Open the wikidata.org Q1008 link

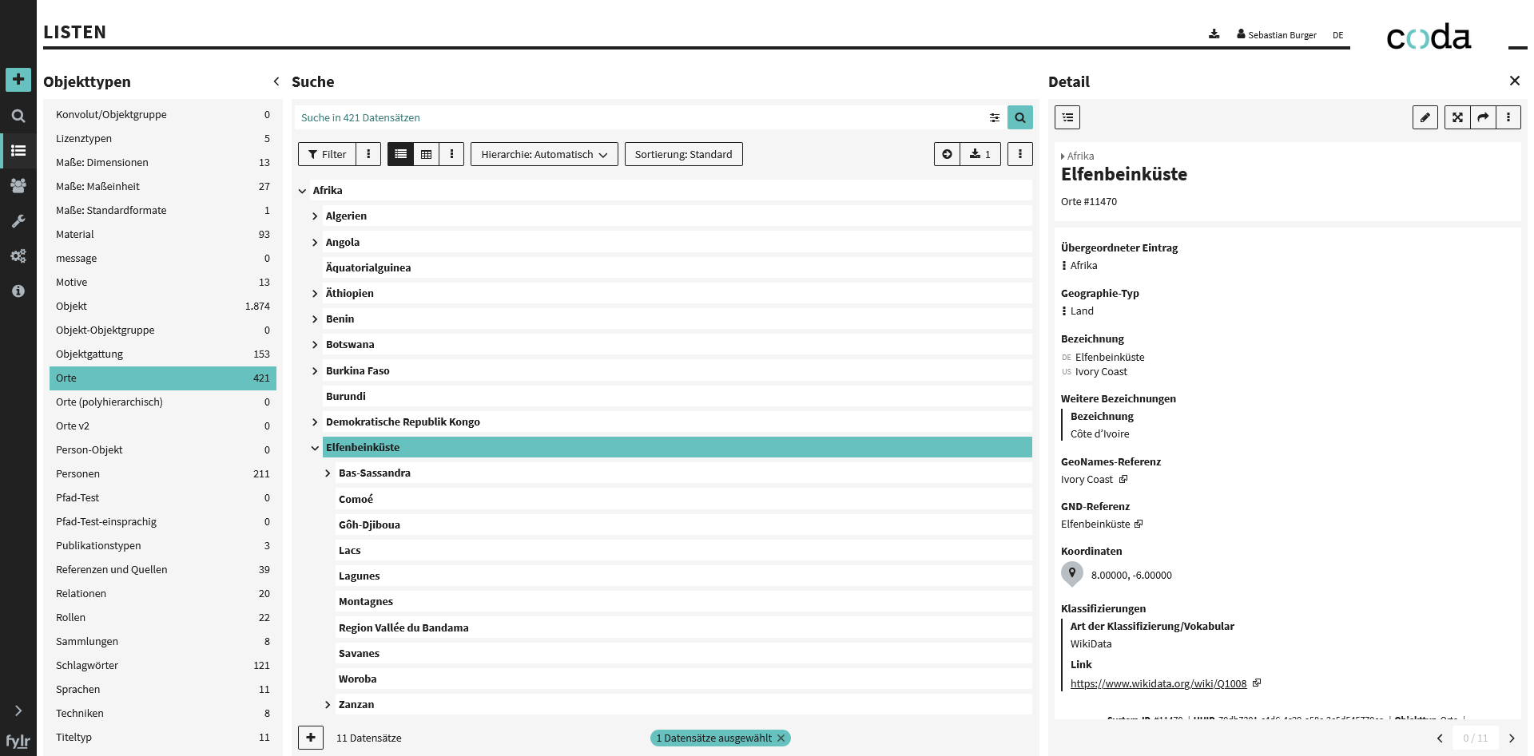(1158, 683)
